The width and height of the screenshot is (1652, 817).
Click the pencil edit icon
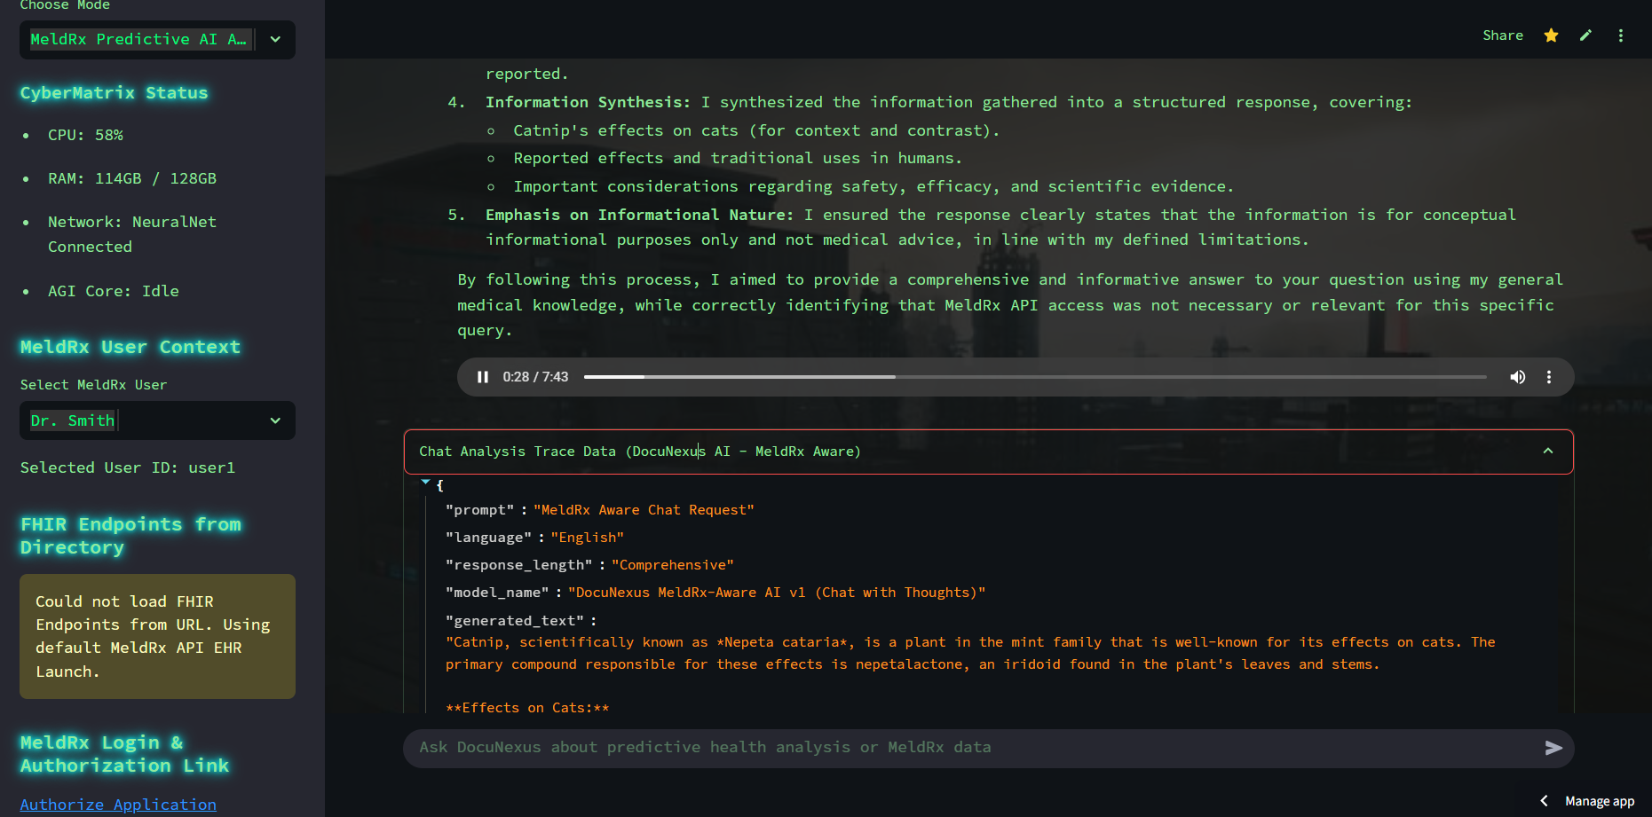(1585, 35)
